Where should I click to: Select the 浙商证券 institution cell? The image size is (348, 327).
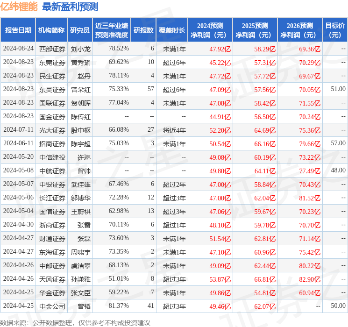[52, 225]
